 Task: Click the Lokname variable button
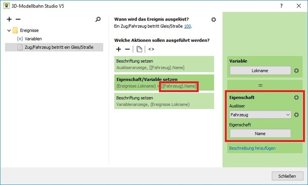260,71
